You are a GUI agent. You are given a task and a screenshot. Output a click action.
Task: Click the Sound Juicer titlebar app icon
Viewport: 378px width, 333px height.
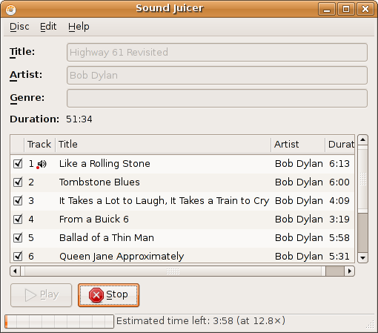pyautogui.click(x=10, y=10)
